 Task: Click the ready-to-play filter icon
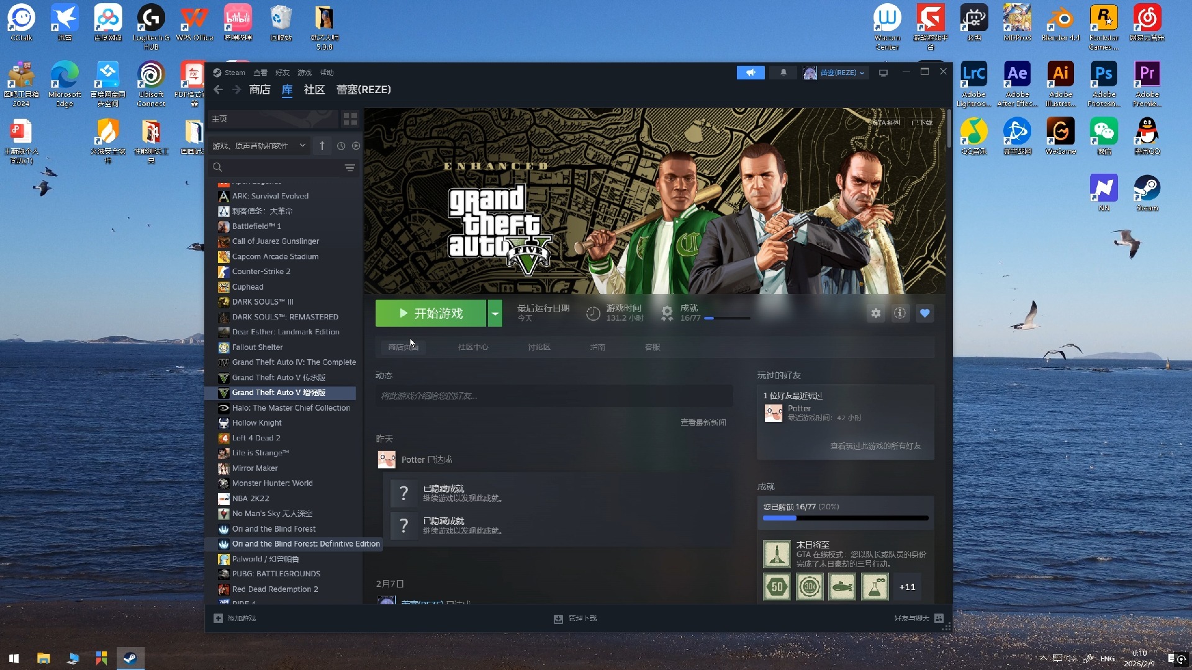tap(356, 146)
